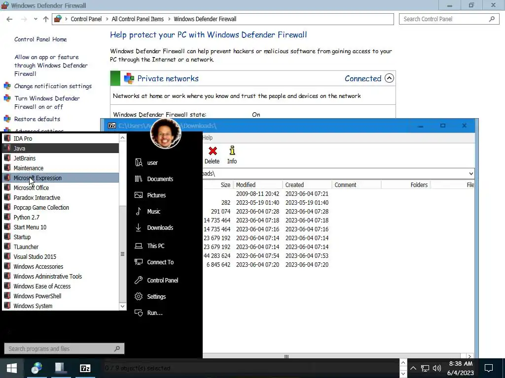505x378 pixels.
Task: Open the Windows PowerShell folder
Action: (x=61, y=296)
